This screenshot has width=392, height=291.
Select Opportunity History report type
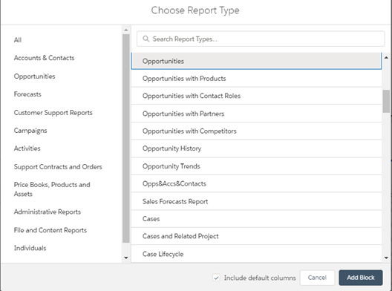256,148
